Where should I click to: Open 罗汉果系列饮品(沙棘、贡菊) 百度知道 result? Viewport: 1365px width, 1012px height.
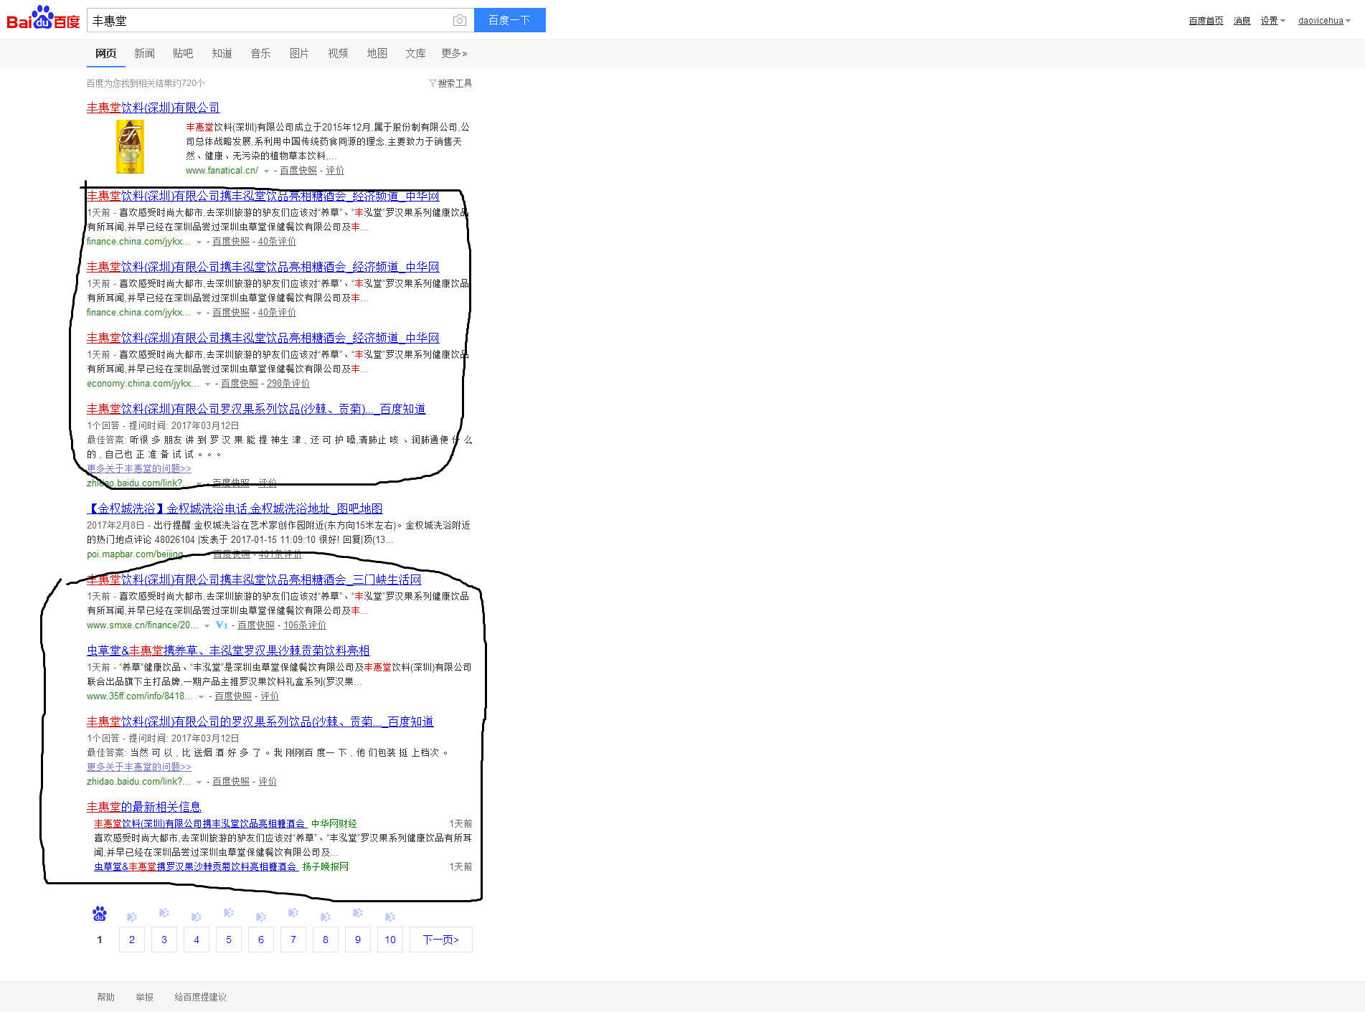point(256,409)
